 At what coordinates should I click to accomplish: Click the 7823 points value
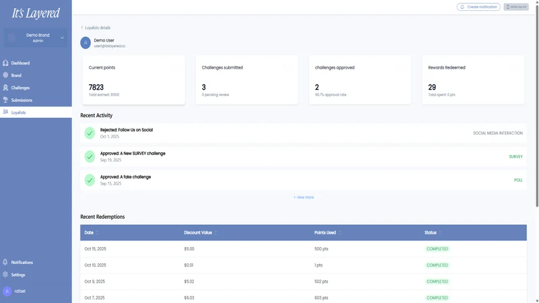pyautogui.click(x=96, y=88)
